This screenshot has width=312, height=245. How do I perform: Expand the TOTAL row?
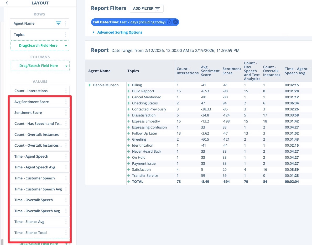tap(128, 182)
